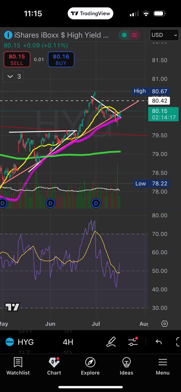Open the USD currency dropdown
The height and width of the screenshot is (392, 181).
[164, 35]
